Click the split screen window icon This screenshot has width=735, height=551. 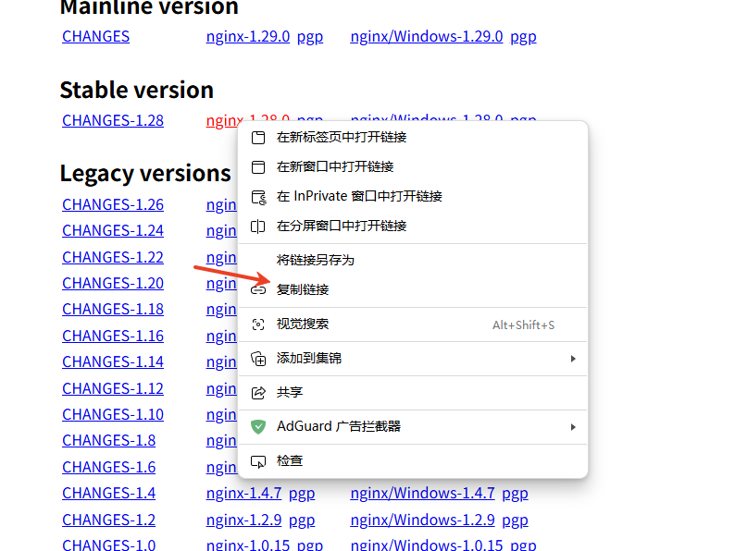[258, 227]
